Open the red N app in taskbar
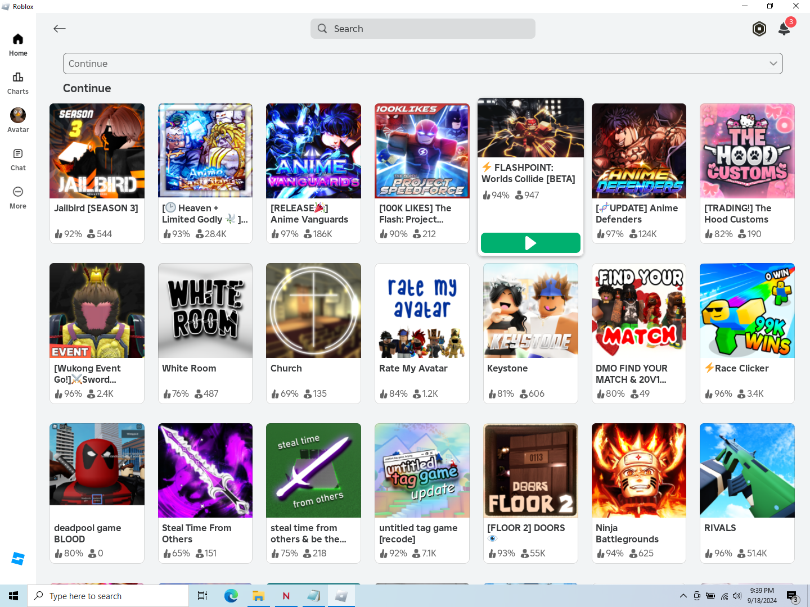Image resolution: width=810 pixels, height=607 pixels. (x=286, y=596)
